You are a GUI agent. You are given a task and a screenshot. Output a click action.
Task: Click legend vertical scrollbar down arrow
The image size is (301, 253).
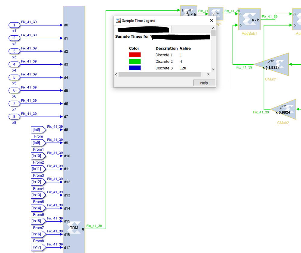tap(213, 69)
